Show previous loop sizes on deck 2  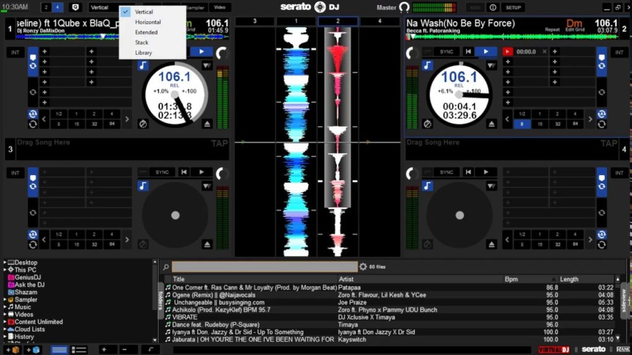coord(507,119)
